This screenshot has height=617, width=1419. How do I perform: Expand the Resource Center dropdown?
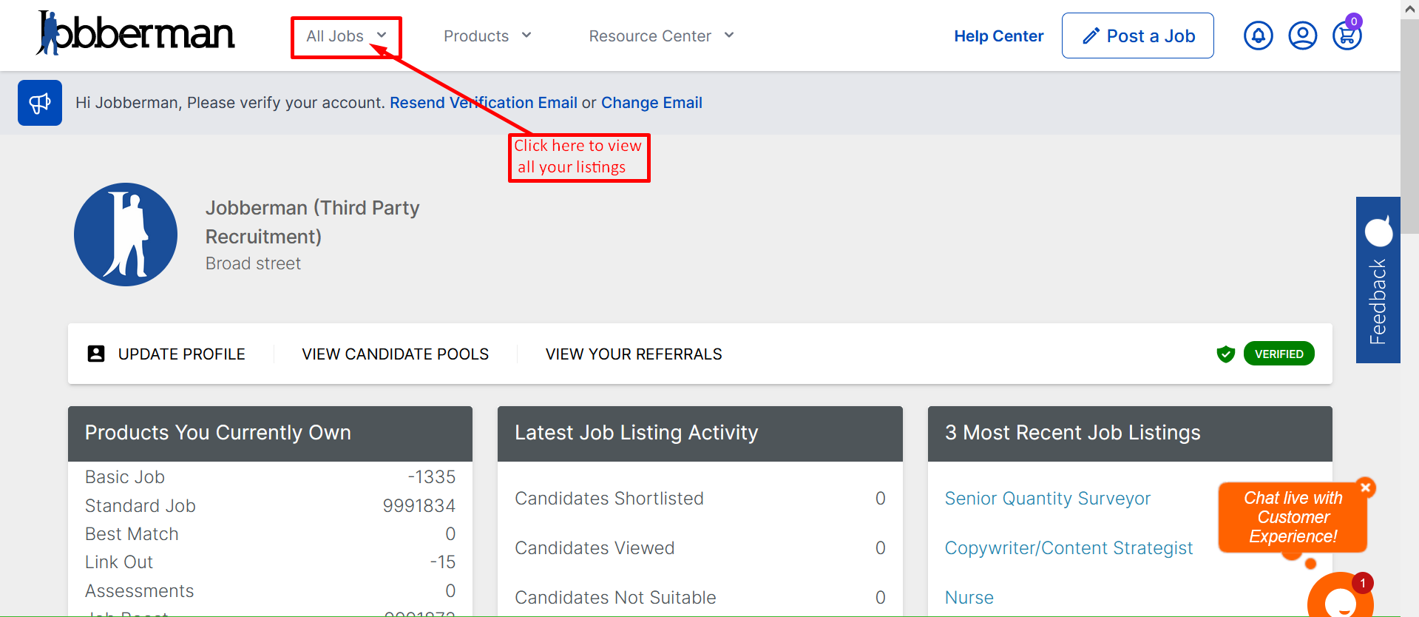point(661,36)
